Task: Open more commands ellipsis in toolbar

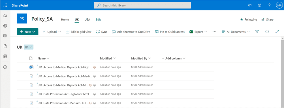Action: pos(214,32)
